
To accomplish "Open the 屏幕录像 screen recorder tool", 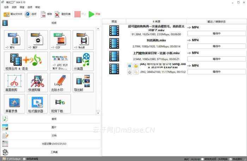I will [x=14, y=104].
